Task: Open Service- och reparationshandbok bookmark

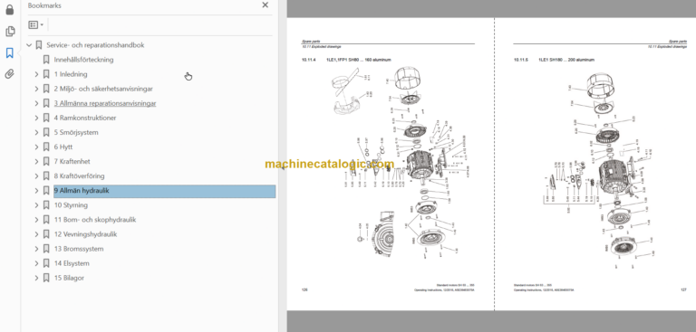Action: point(95,45)
